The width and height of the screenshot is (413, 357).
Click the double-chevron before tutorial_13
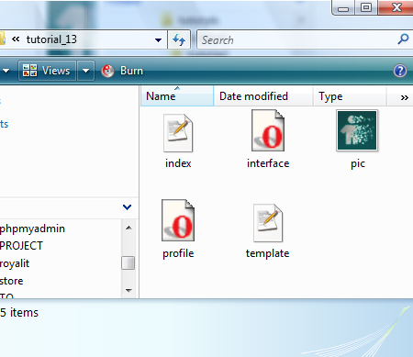click(16, 39)
